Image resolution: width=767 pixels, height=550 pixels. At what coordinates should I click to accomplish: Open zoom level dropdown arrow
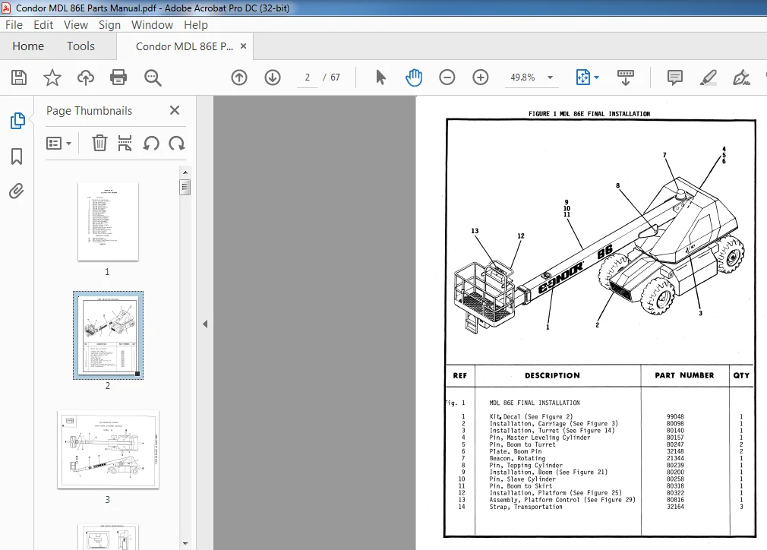[x=550, y=77]
